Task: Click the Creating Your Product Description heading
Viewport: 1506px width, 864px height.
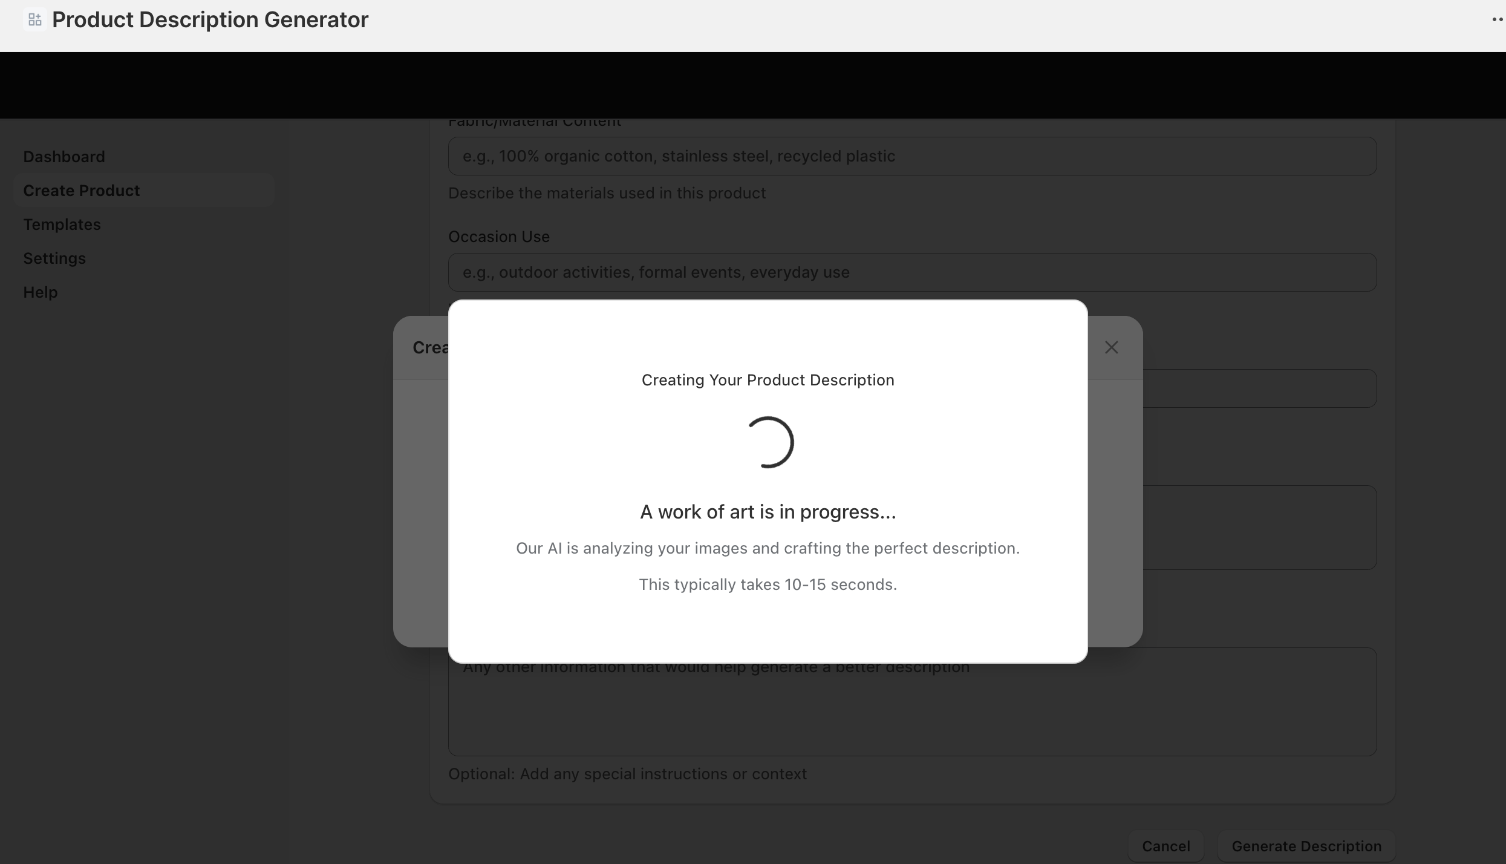Action: tap(768, 380)
